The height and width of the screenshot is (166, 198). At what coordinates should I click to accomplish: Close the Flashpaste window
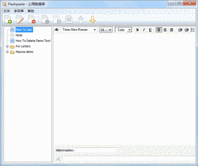pyautogui.click(x=189, y=3)
